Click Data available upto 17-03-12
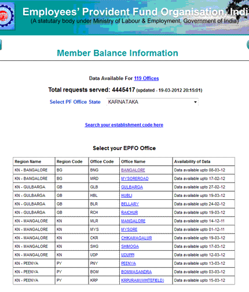The image size is (249, 292). tap(199, 246)
